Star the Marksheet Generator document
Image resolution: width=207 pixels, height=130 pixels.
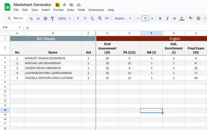point(65,5)
